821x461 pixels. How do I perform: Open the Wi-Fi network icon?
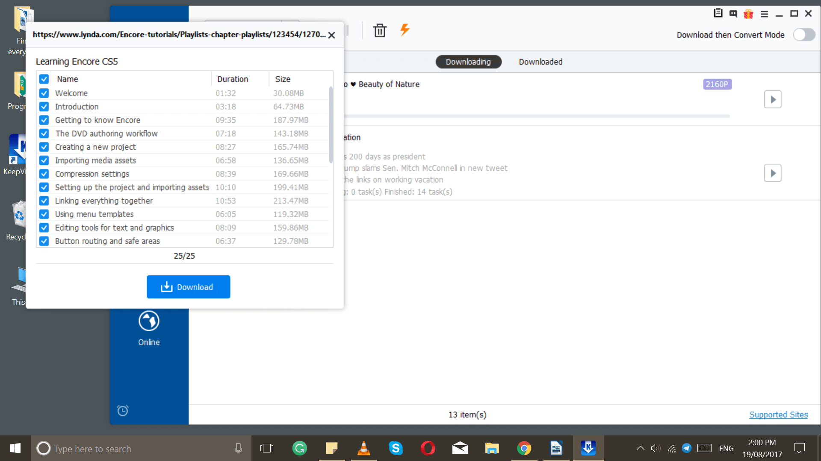point(672,448)
